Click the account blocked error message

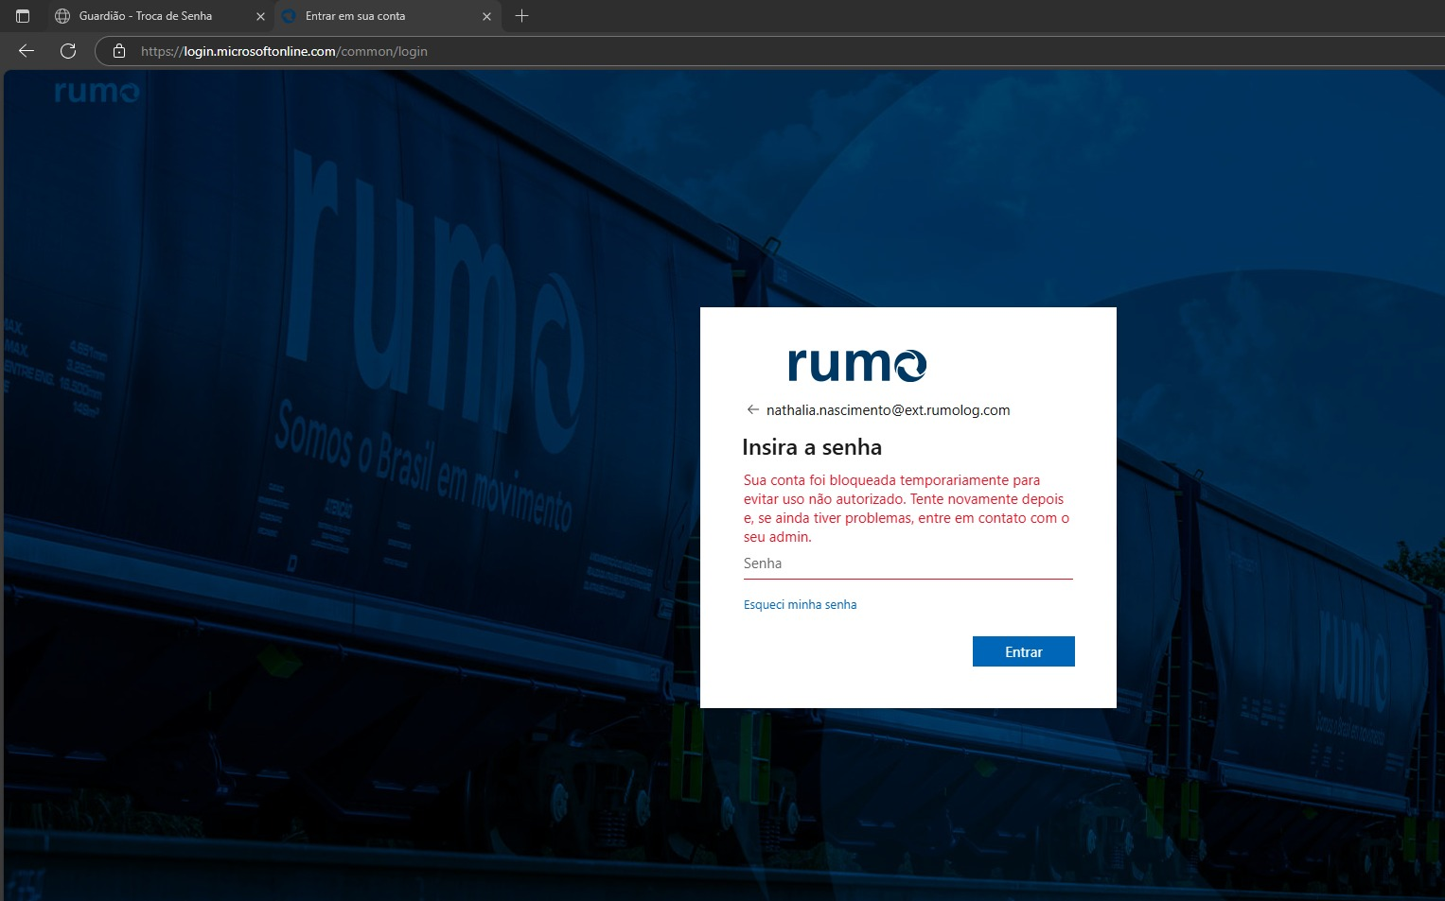(907, 509)
